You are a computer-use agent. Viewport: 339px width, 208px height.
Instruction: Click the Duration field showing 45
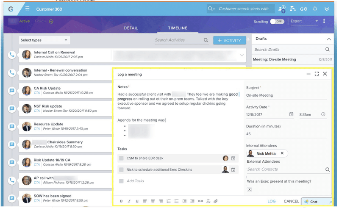(286, 134)
